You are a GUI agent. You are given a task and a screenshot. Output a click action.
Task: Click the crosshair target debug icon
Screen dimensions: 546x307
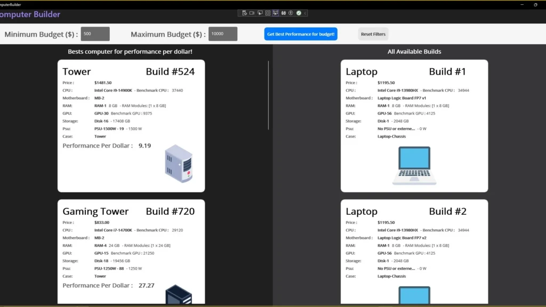point(291,13)
